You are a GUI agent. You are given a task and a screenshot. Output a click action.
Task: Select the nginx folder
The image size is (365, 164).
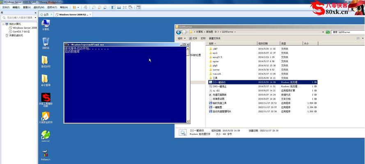213,61
